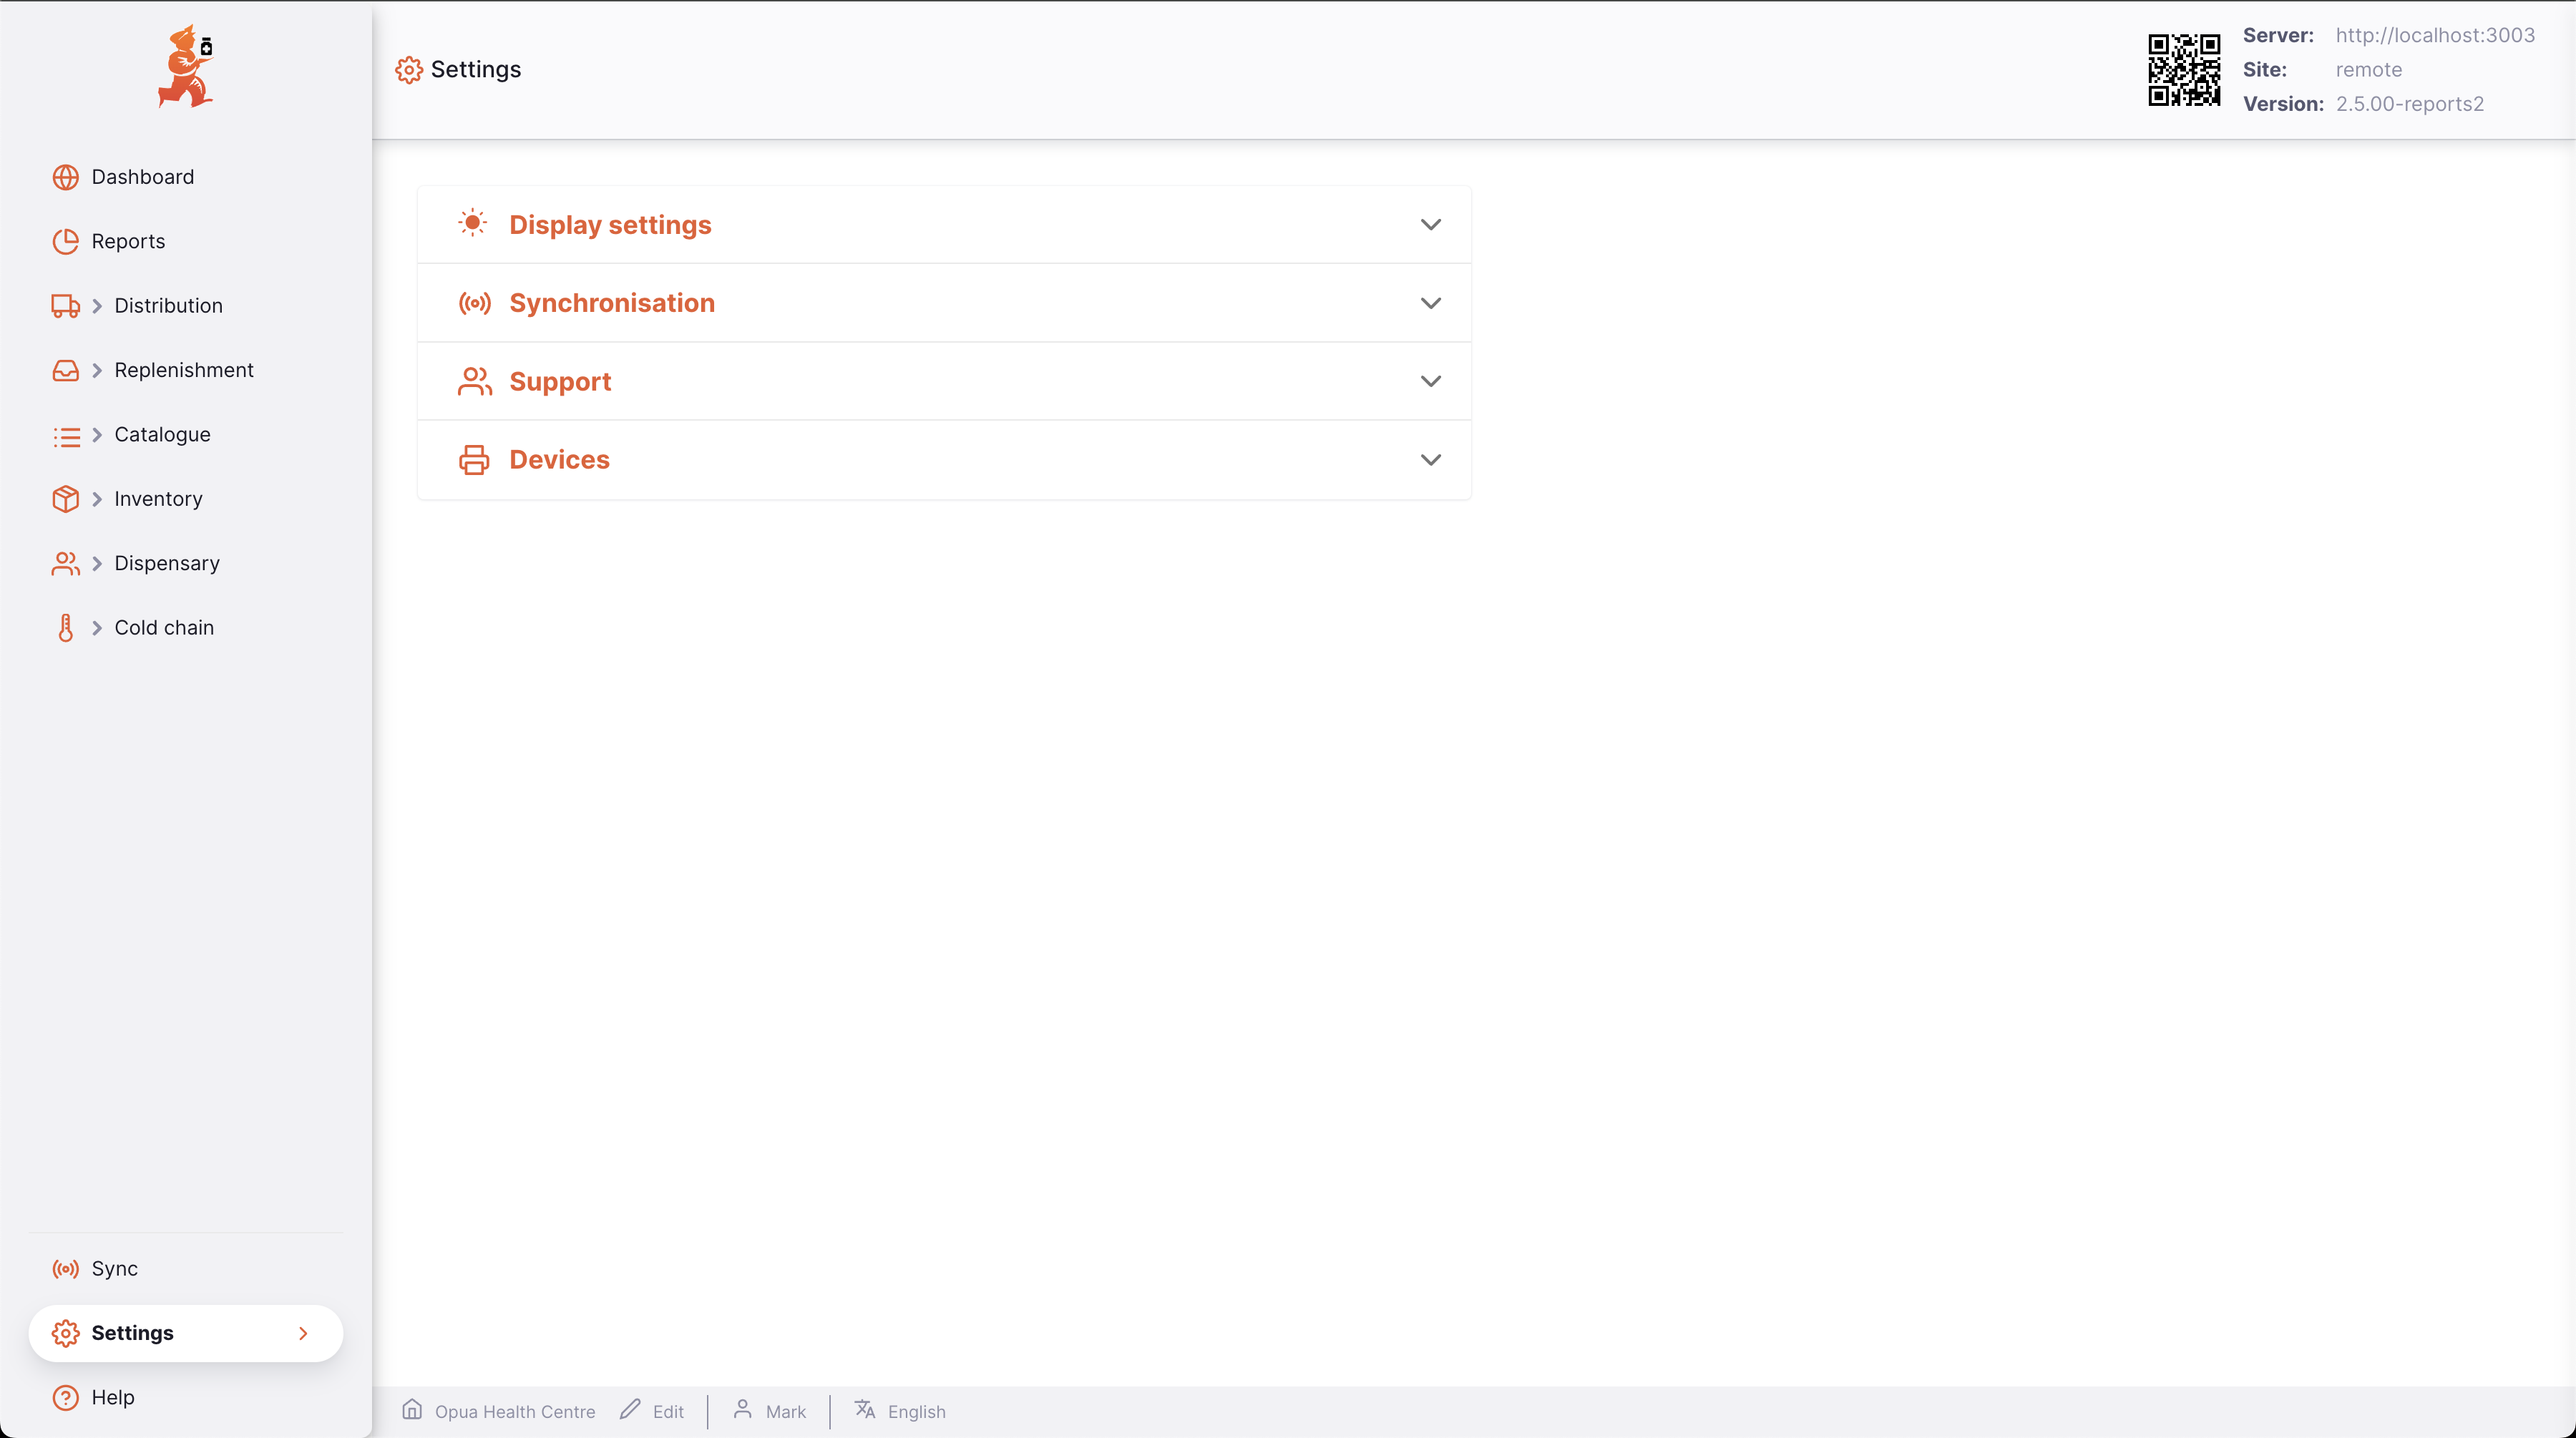
Task: Collapse the Support section chevron
Action: pos(1430,381)
